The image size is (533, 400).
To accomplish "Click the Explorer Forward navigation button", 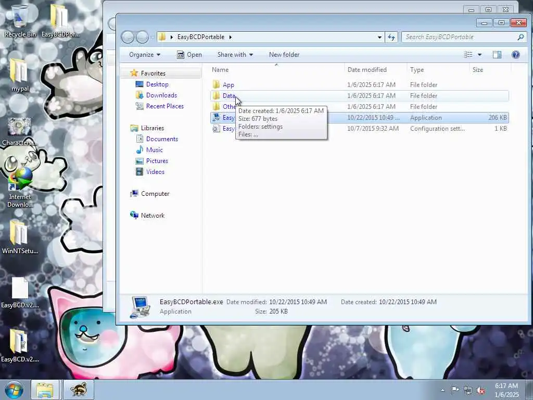I will [143, 37].
